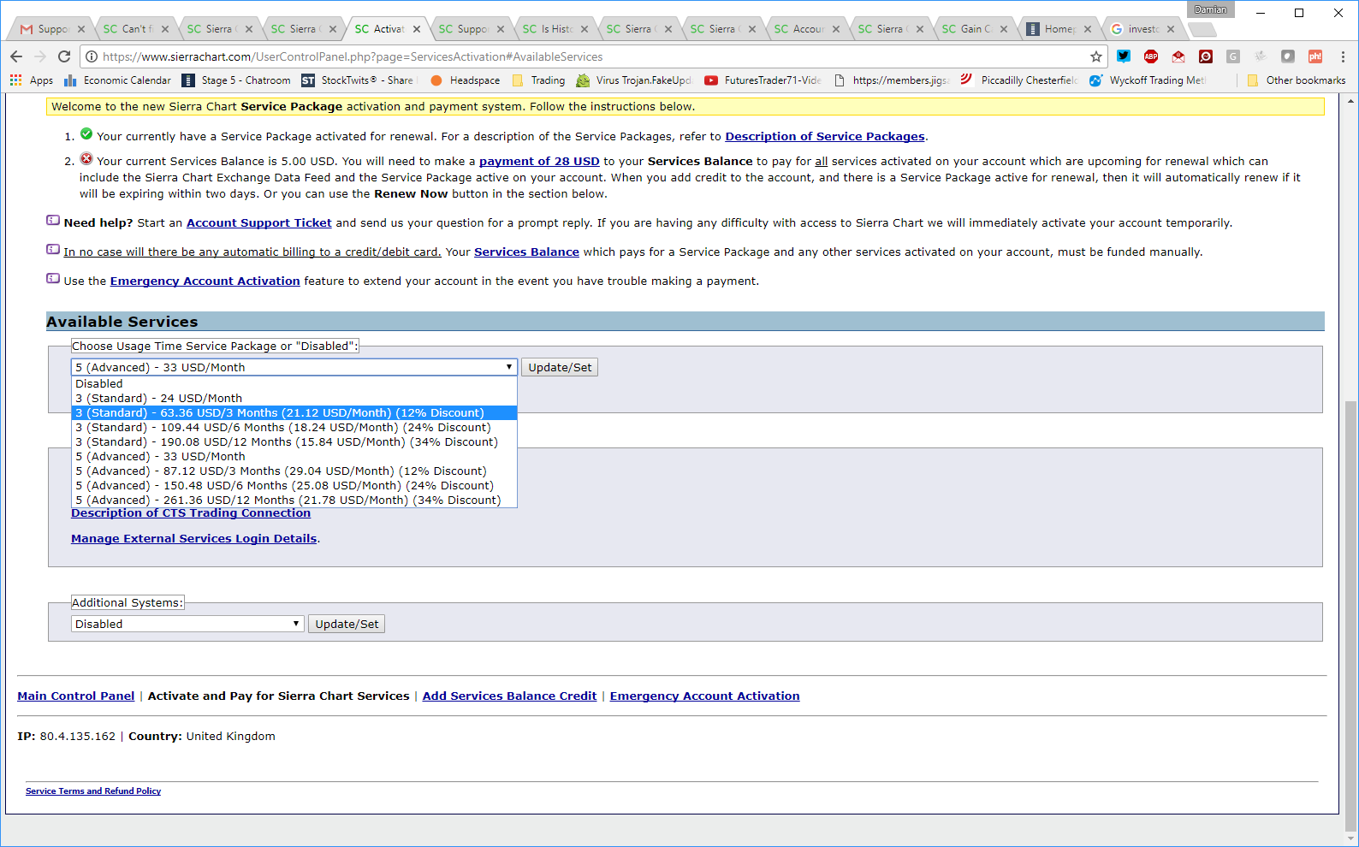Open the Twitter bird extension
The width and height of the screenshot is (1359, 847).
coord(1124,56)
